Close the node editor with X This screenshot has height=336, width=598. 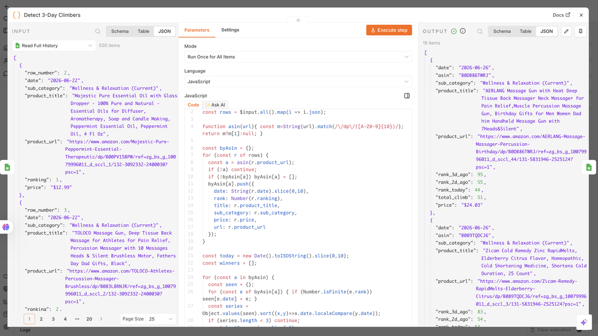[581, 15]
